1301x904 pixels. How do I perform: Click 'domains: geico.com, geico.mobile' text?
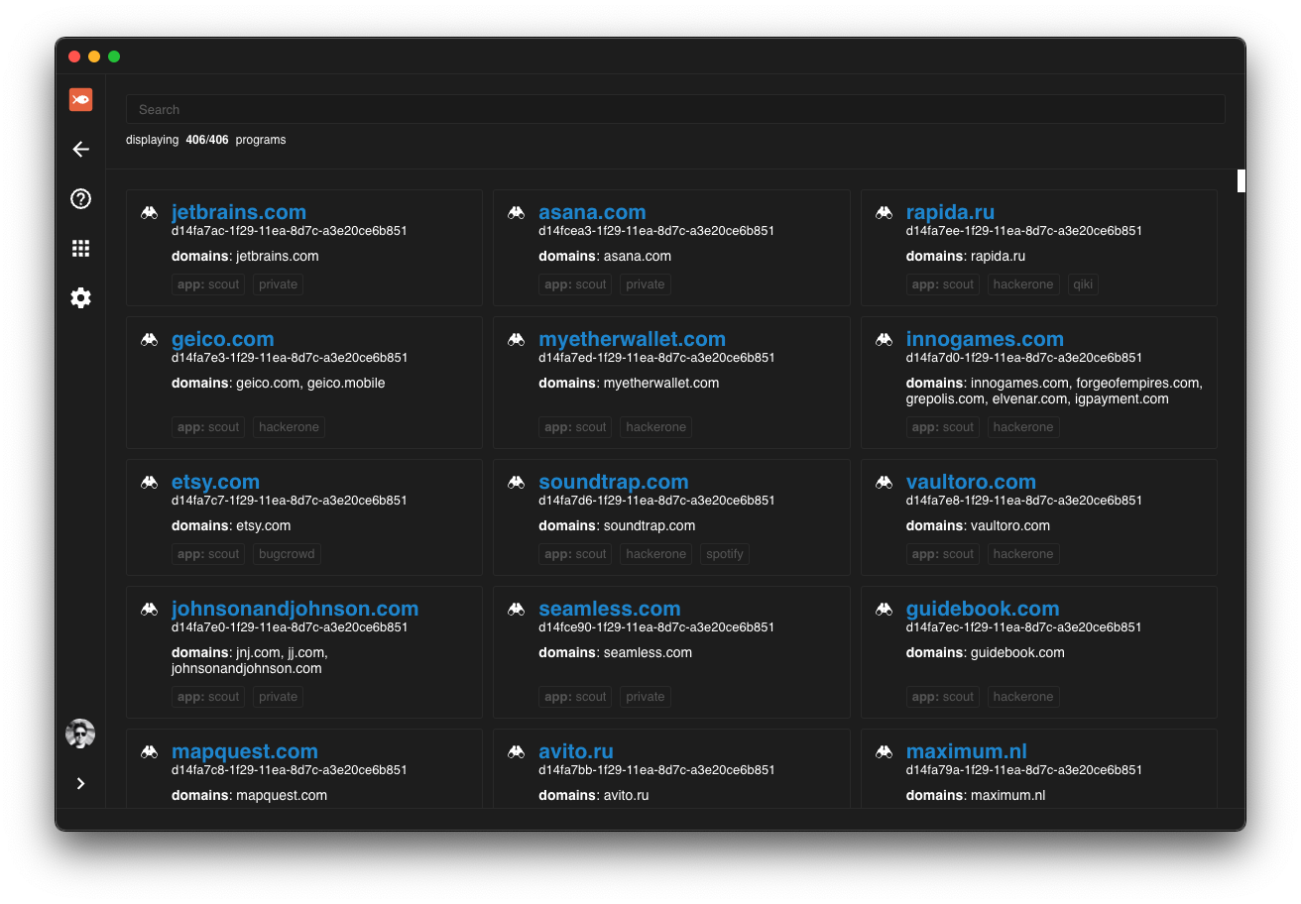[279, 383]
